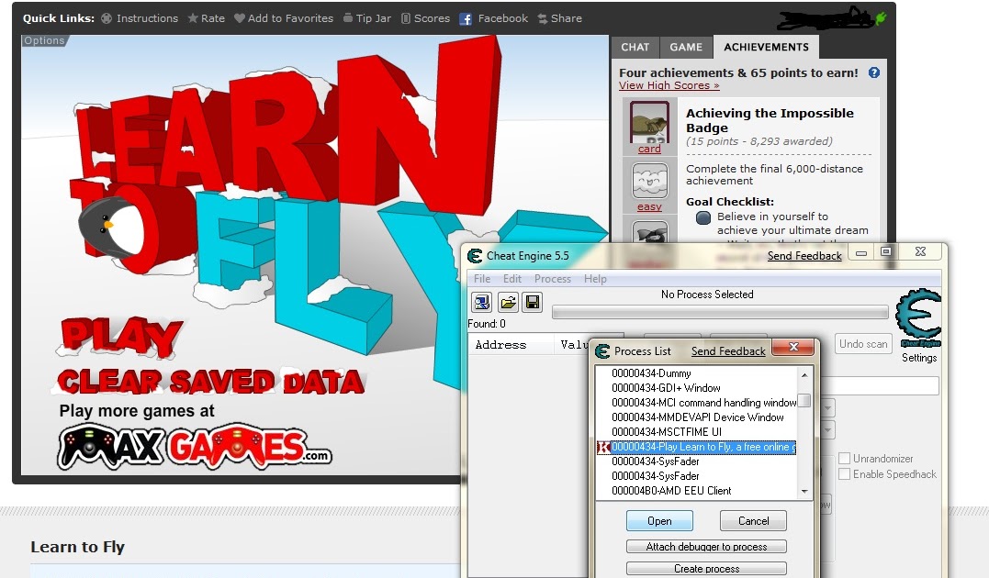Click the save floppy disk icon
Viewport: 989px width, 578px height.
[x=533, y=303]
